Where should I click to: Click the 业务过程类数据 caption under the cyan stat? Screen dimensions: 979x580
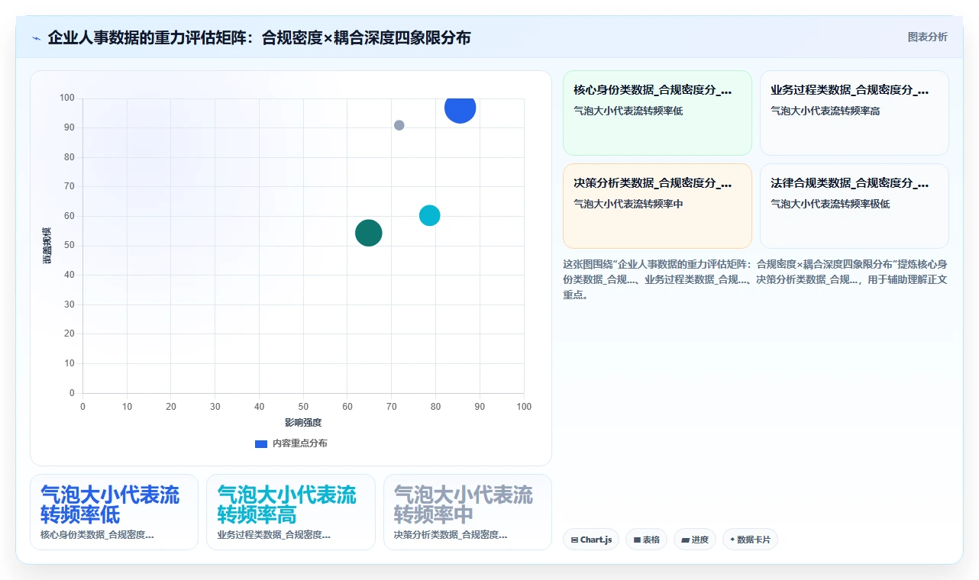(274, 535)
